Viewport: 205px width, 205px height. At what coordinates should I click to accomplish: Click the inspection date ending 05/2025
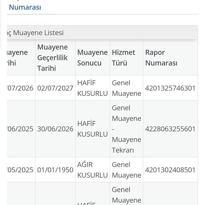(20, 170)
